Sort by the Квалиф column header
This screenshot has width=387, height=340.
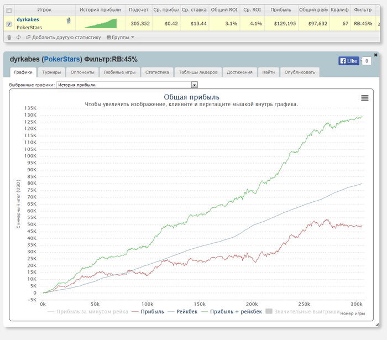tap(339, 10)
